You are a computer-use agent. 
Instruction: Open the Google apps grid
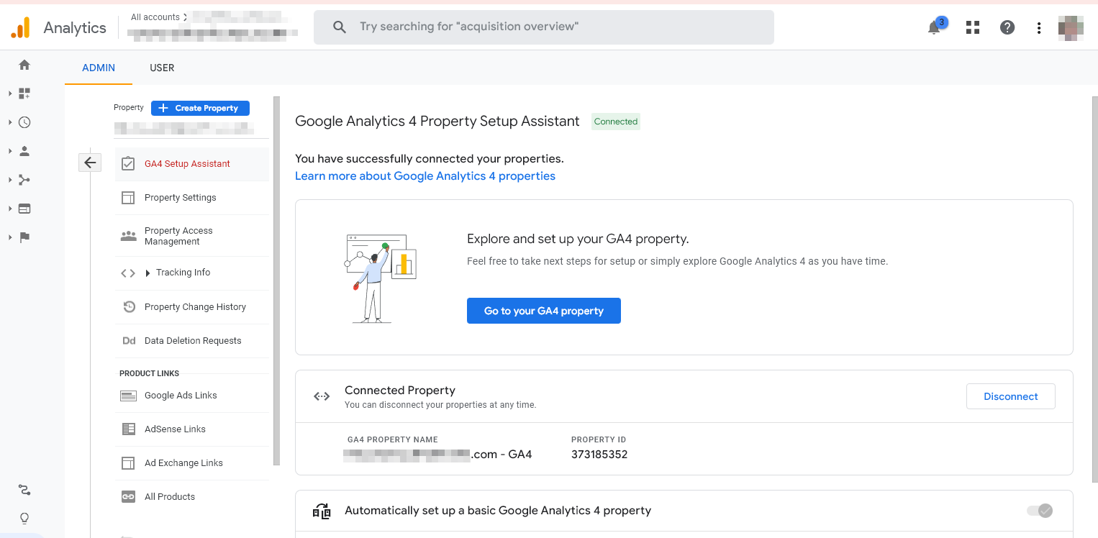click(x=972, y=27)
